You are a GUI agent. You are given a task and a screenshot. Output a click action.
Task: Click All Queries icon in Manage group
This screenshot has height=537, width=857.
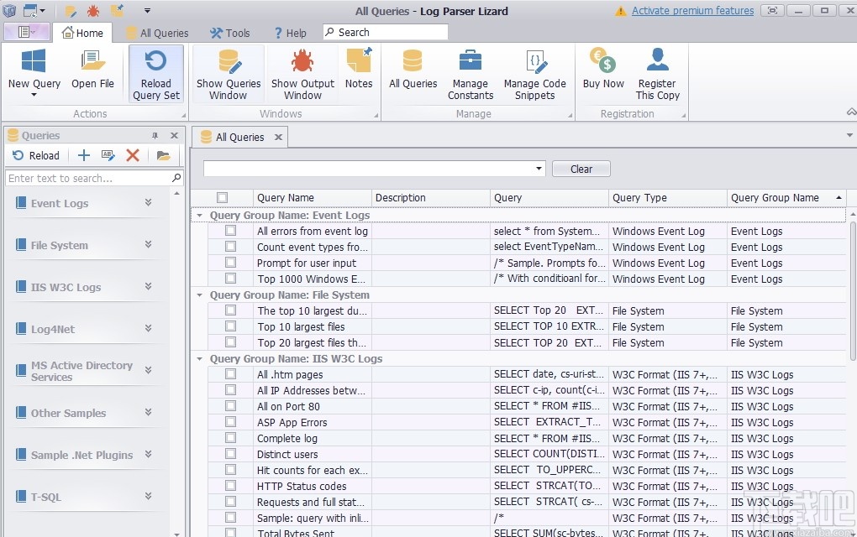point(413,61)
